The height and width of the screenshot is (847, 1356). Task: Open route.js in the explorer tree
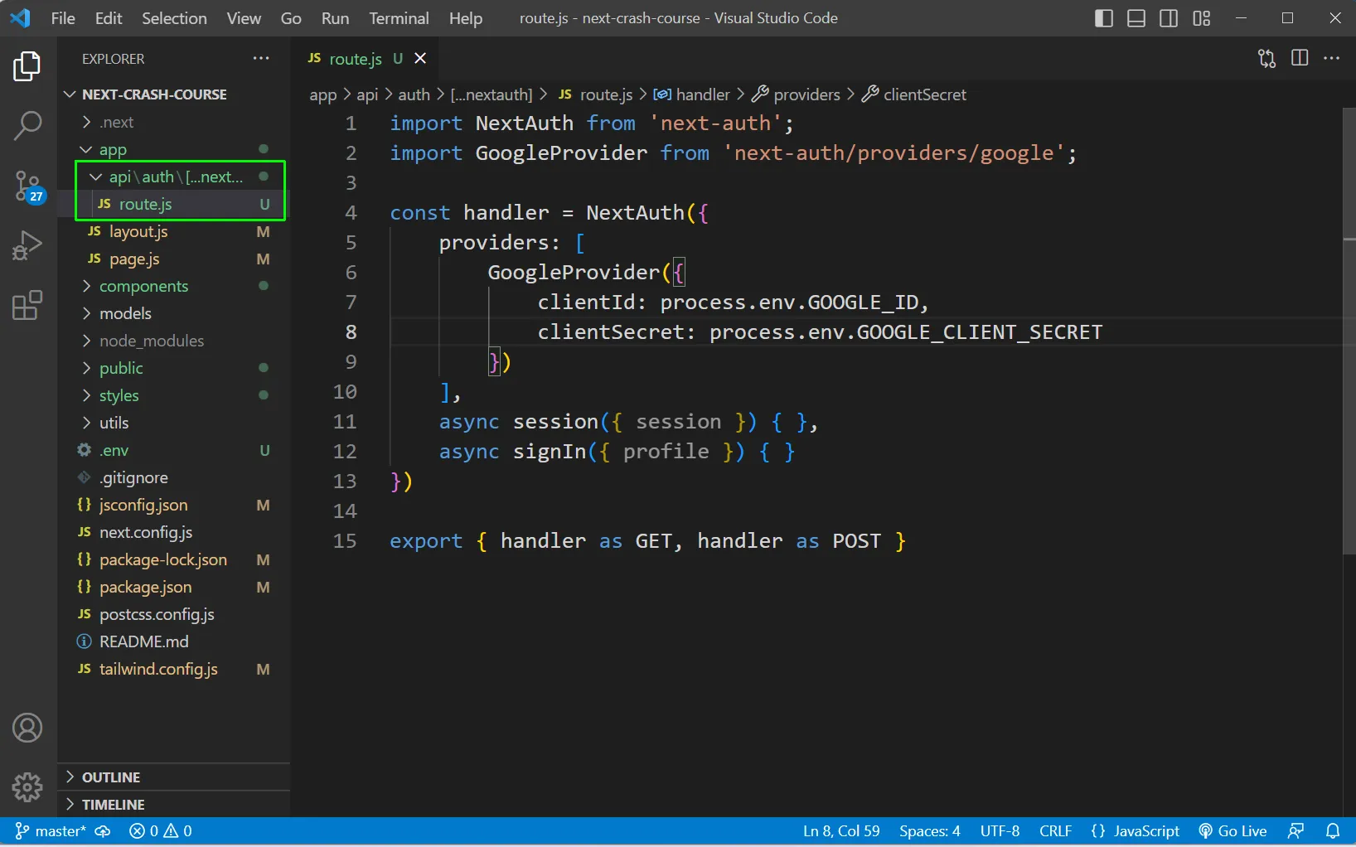pyautogui.click(x=174, y=204)
